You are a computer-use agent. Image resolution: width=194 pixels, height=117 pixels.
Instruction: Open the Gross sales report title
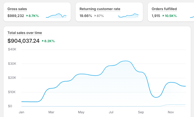coord(17,9)
